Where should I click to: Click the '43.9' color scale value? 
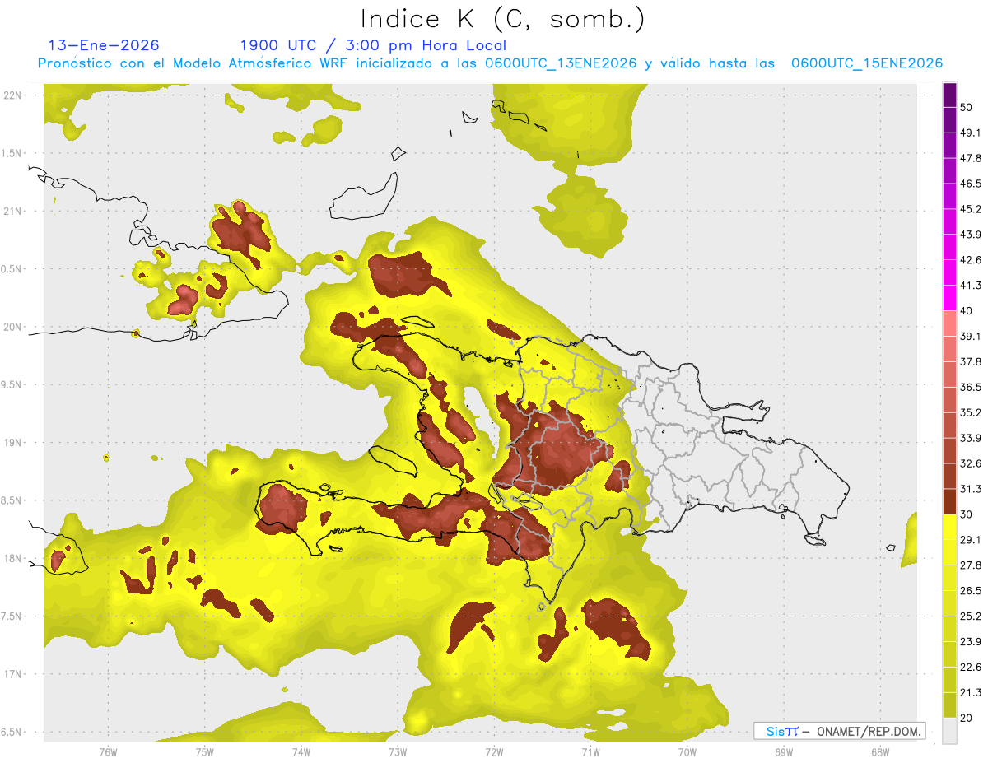[971, 235]
